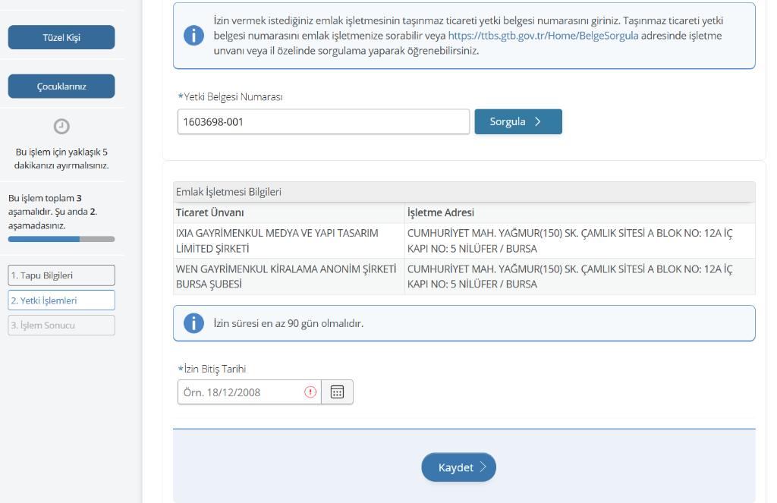Click the Sorgula button
The image size is (777, 503).
[x=518, y=121]
